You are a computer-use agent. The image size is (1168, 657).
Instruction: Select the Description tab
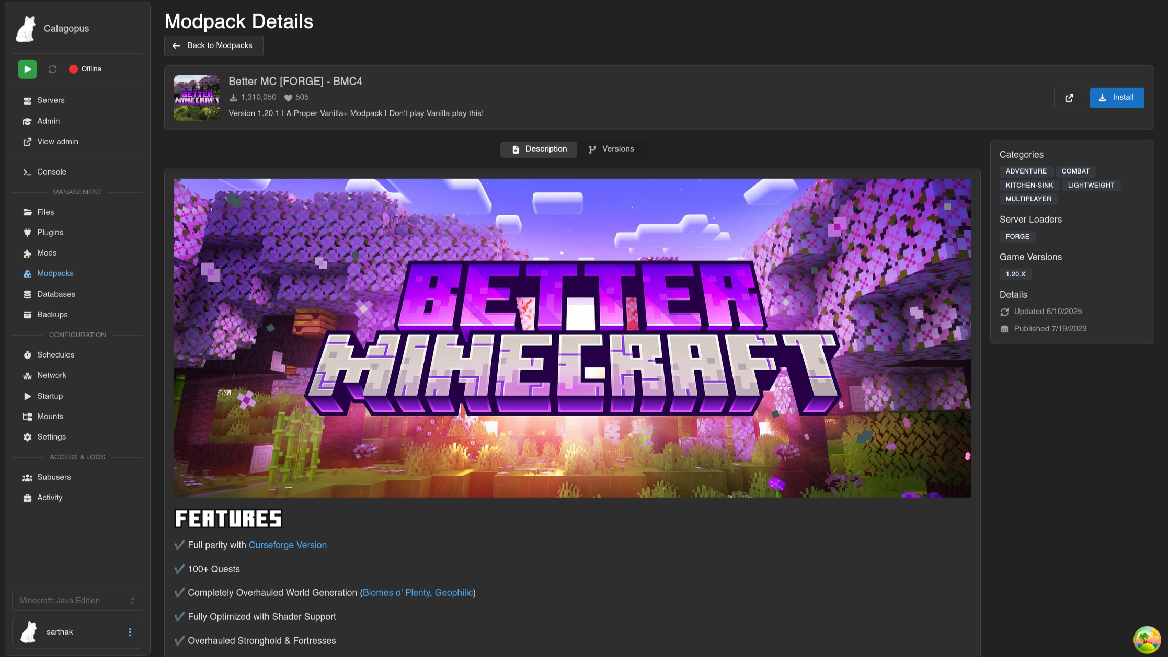click(x=539, y=149)
